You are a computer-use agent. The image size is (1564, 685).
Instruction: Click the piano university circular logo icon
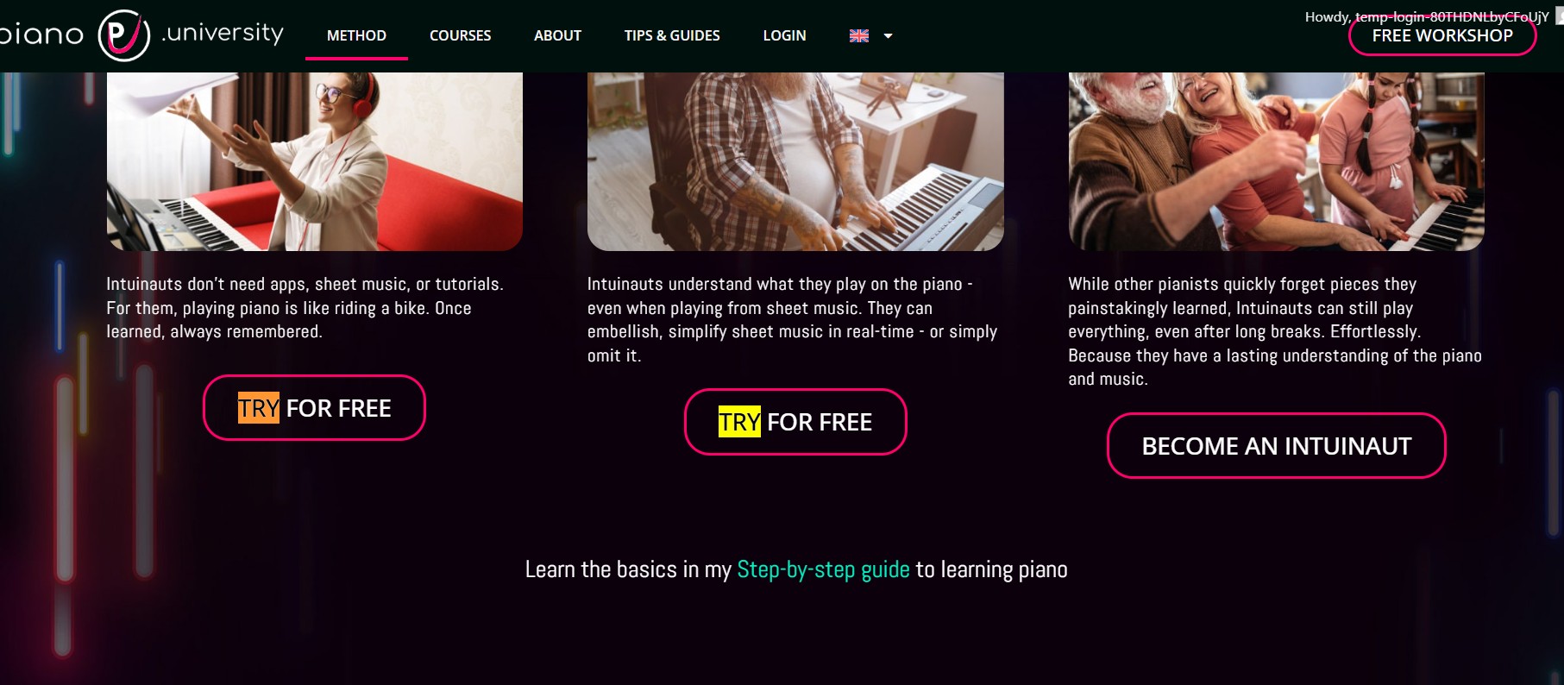(x=124, y=35)
